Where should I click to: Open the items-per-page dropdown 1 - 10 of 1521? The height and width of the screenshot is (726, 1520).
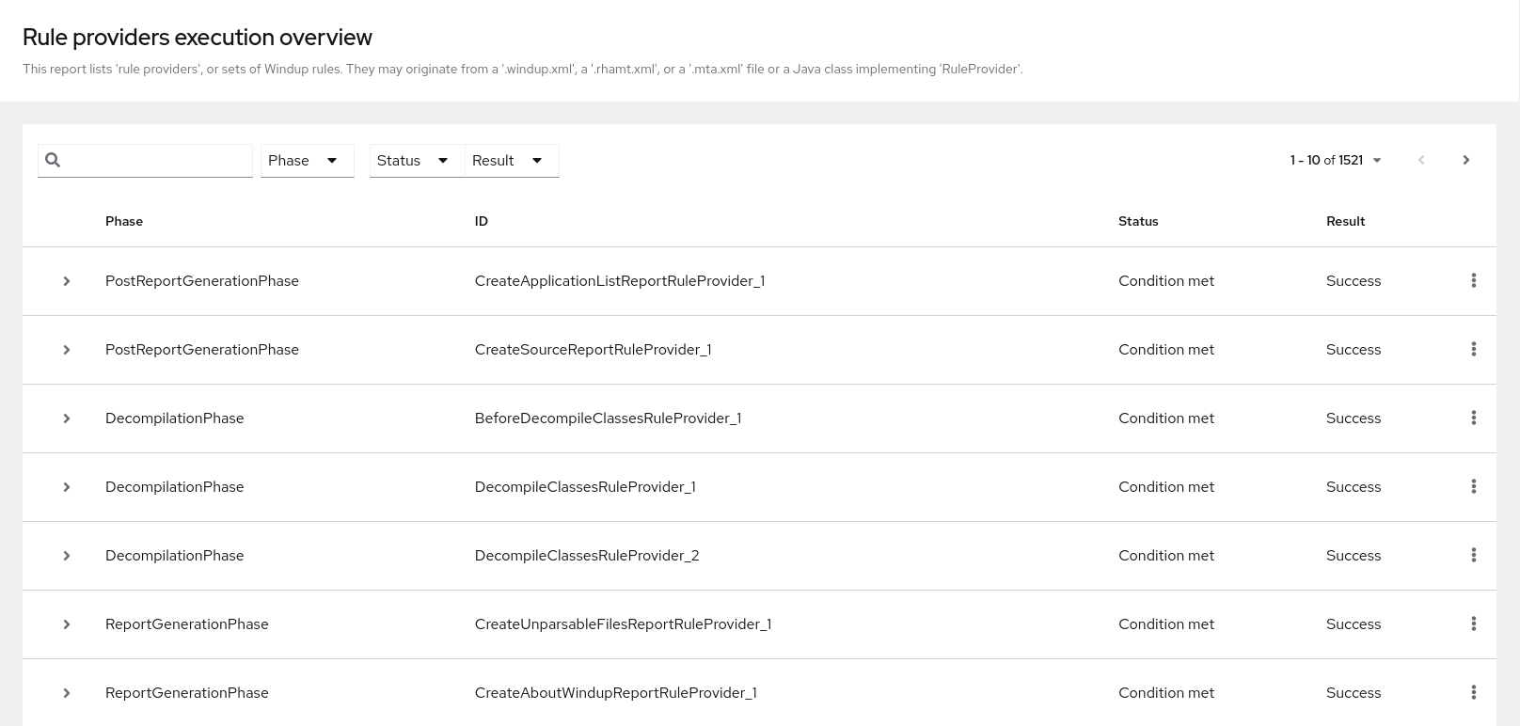tap(1336, 160)
